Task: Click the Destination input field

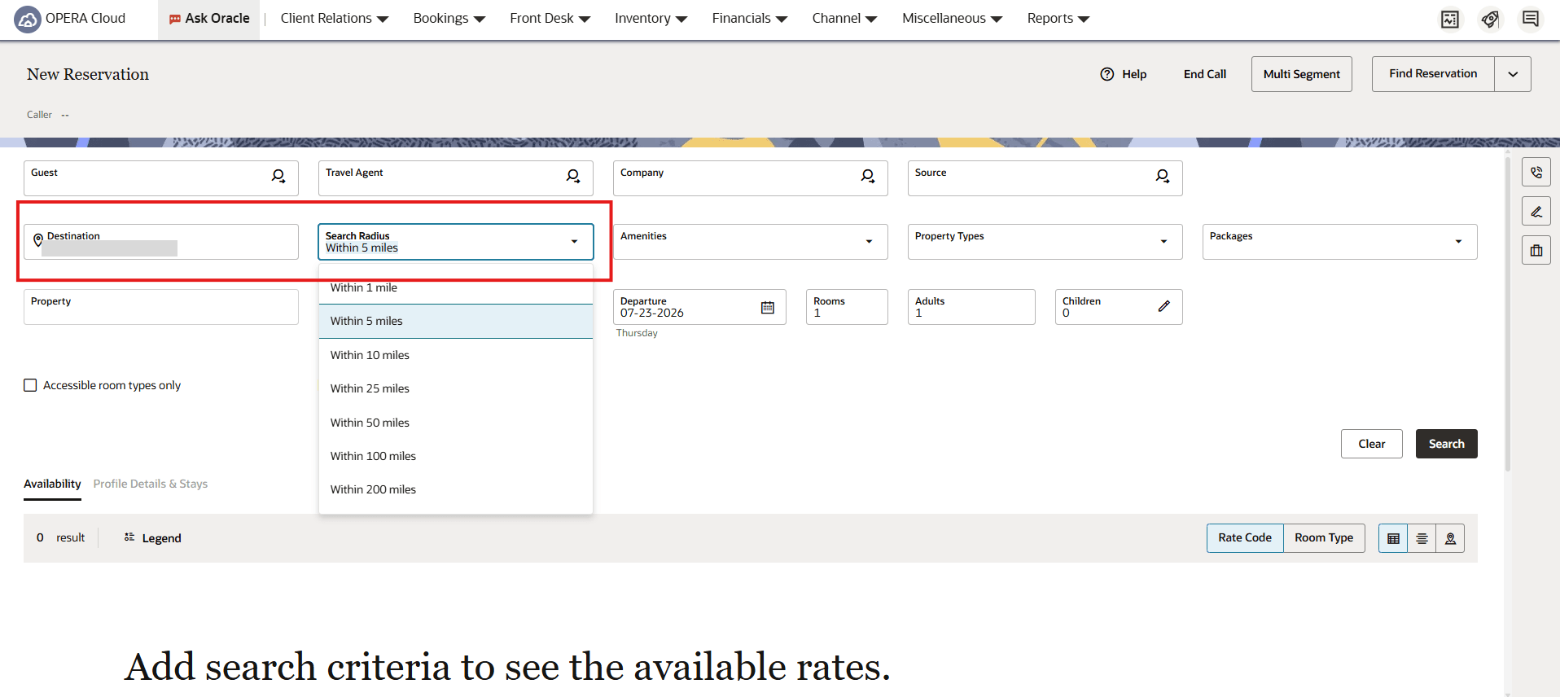Action: [x=161, y=242]
